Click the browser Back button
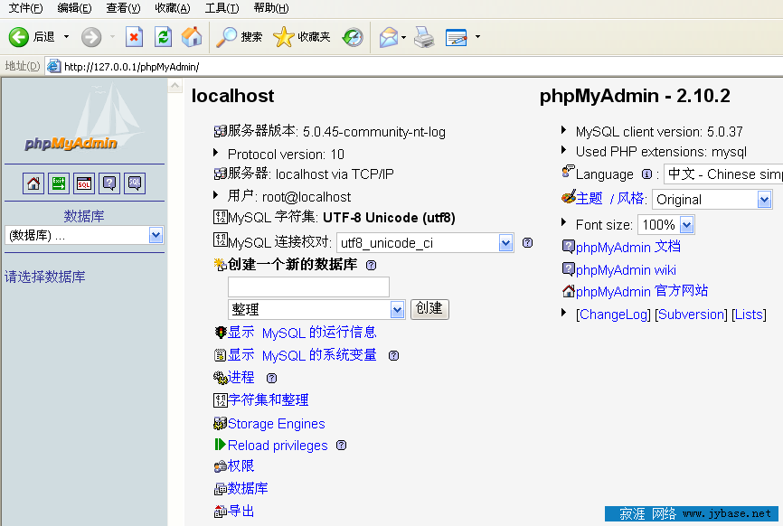783x526 pixels. (x=31, y=37)
